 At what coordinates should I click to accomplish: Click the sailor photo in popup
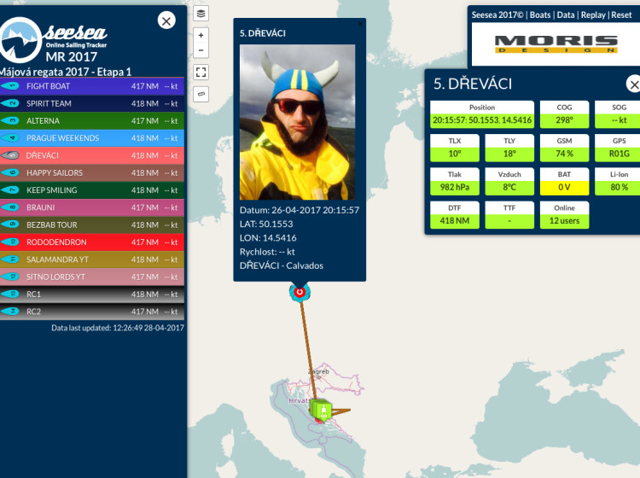[x=297, y=122]
